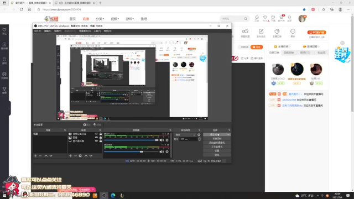Click Studio Mode button in OBS Controls

[x=217, y=147]
